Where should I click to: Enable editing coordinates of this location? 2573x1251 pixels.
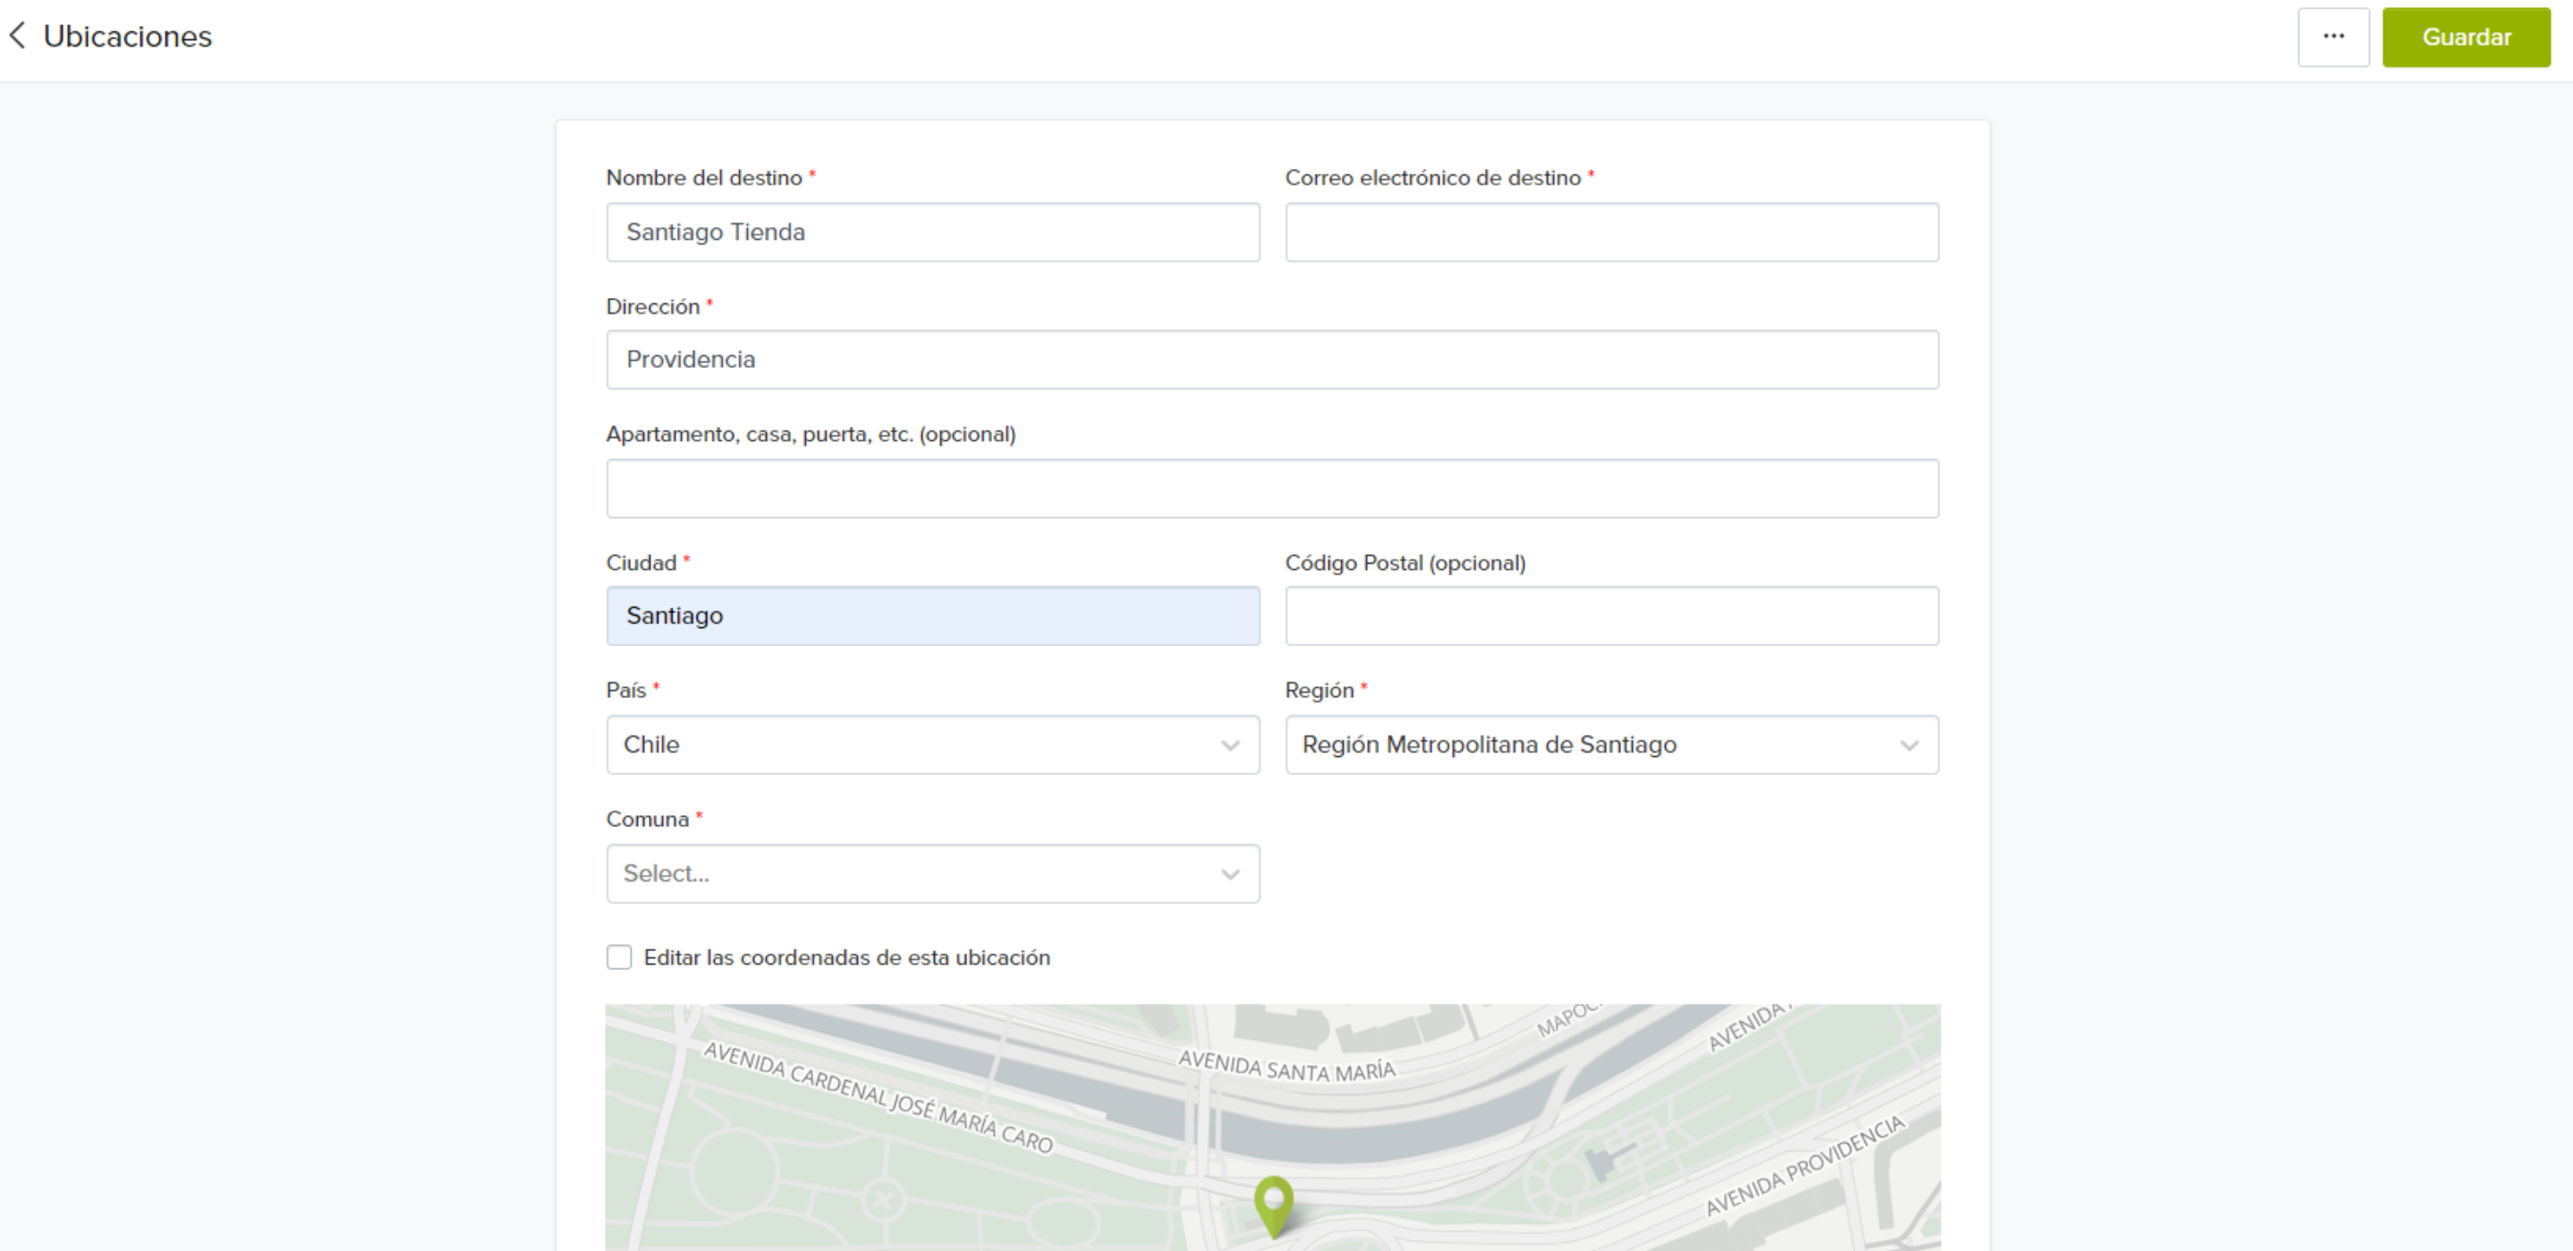(x=619, y=957)
